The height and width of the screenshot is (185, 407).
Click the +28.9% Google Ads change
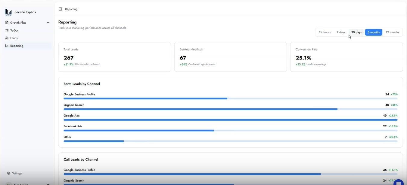pyautogui.click(x=393, y=116)
